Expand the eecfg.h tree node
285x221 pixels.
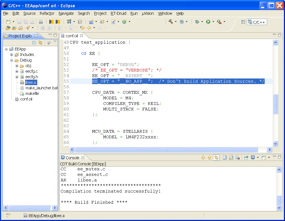coord(17,77)
